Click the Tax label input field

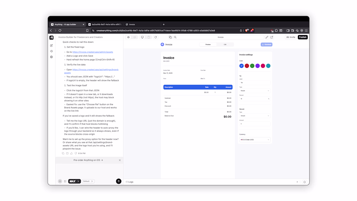tap(255, 82)
